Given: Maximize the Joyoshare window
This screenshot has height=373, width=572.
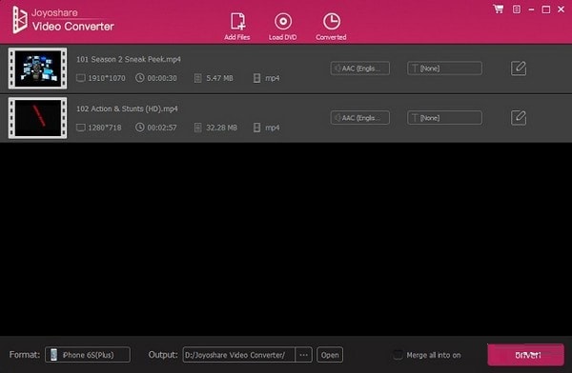Looking at the screenshot, I should (x=546, y=10).
